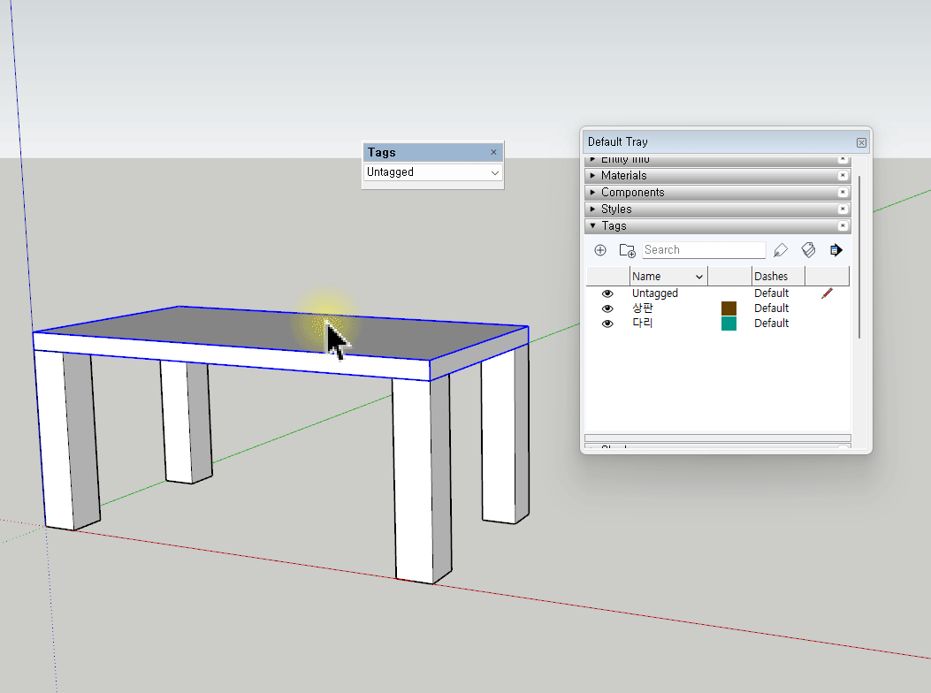Close the Tags panel in the tray
This screenshot has height=693, width=931.
[x=842, y=225]
